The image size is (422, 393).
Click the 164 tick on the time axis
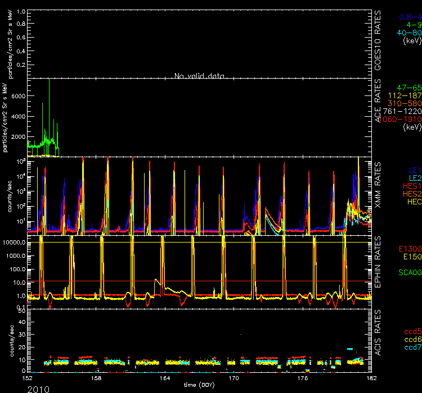[x=164, y=378]
